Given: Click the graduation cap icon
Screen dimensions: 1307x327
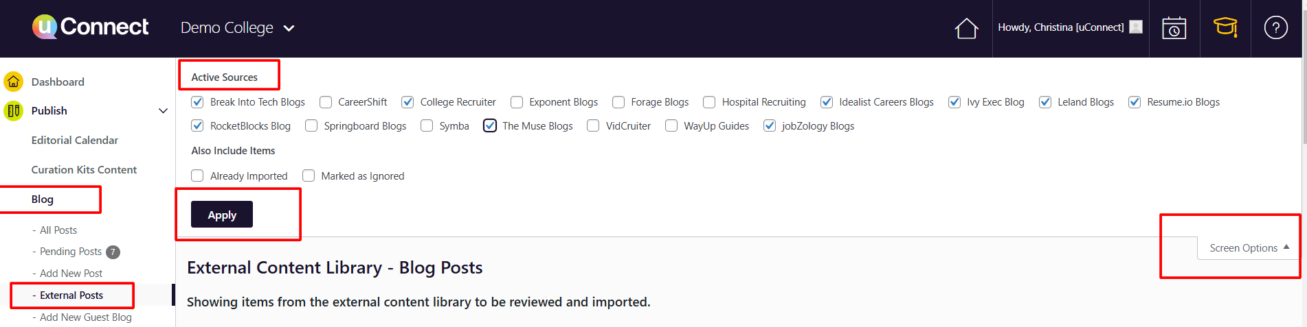Looking at the screenshot, I should point(1225,27).
